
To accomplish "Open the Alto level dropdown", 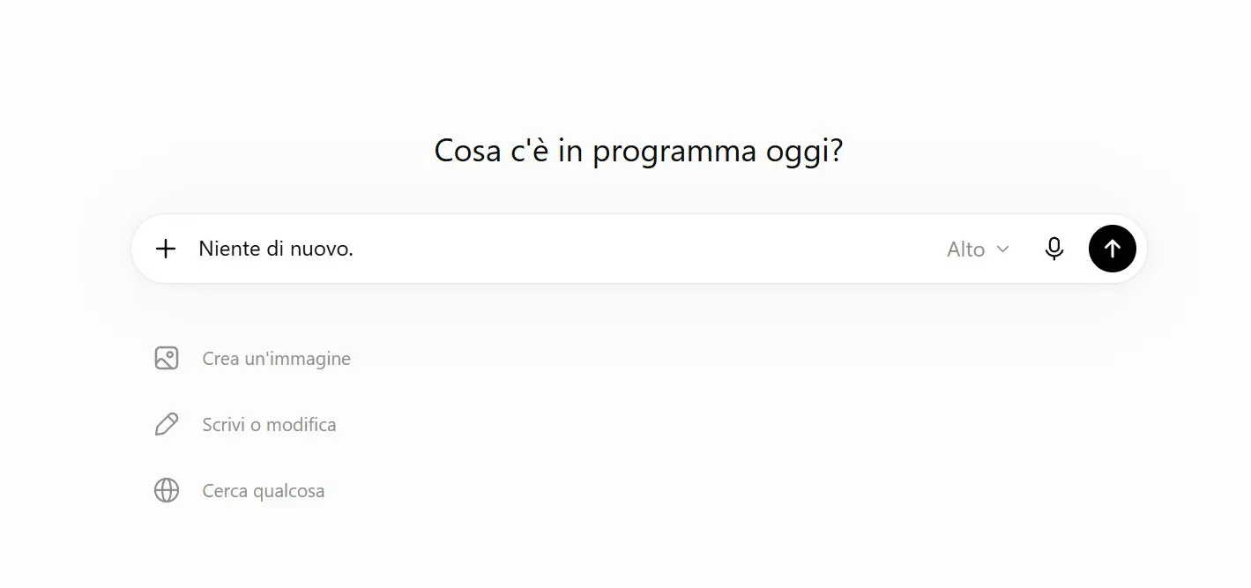I will pos(978,249).
